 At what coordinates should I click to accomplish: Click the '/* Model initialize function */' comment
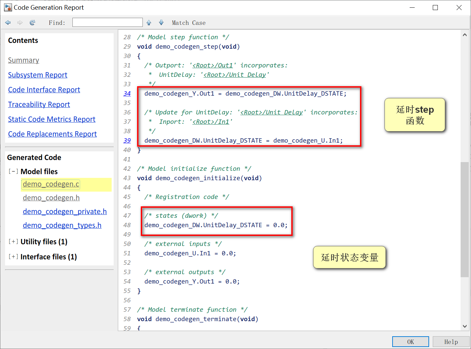194,169
